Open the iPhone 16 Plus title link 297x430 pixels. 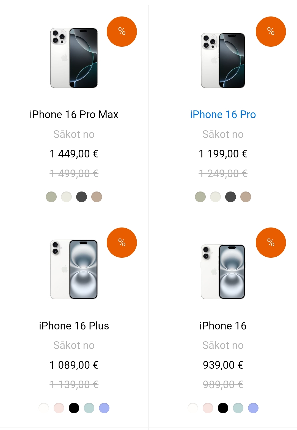pos(74,326)
